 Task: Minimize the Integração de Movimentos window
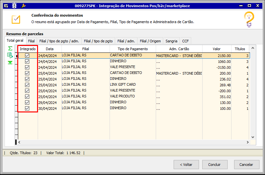pyautogui.click(x=241, y=6)
